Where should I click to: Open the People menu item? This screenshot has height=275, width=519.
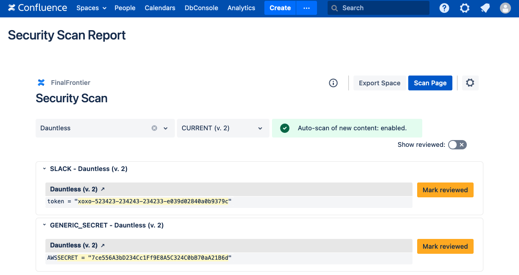[125, 8]
